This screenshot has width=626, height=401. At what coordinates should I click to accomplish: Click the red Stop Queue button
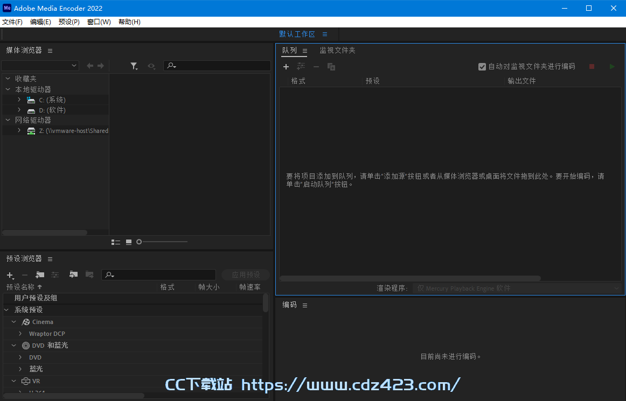[592, 67]
